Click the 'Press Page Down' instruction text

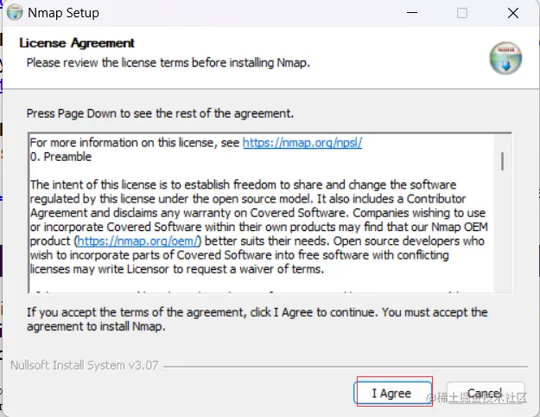click(160, 113)
